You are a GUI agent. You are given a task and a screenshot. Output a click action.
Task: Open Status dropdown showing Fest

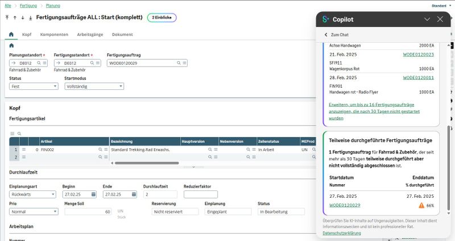(x=34, y=86)
